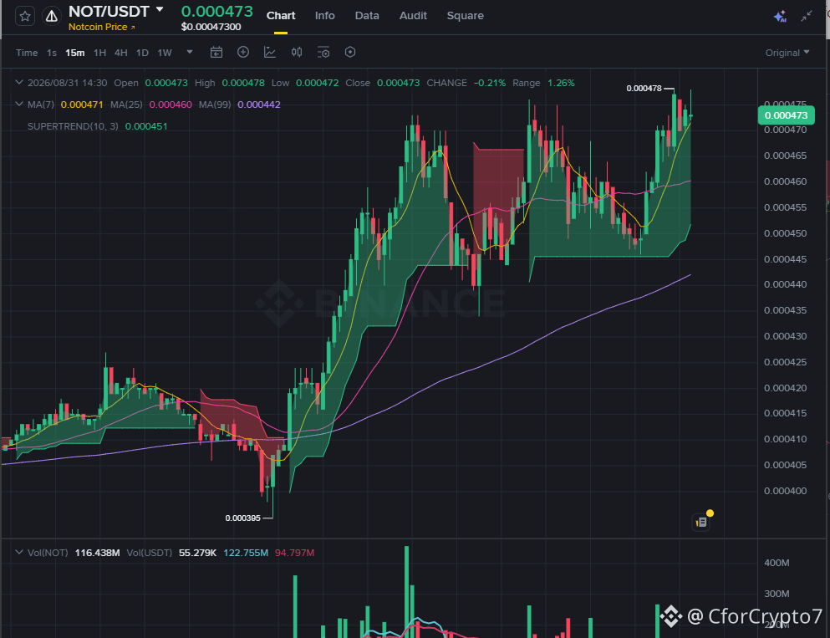Select the 1s interval
Screen dimensions: 830x638
click(51, 53)
